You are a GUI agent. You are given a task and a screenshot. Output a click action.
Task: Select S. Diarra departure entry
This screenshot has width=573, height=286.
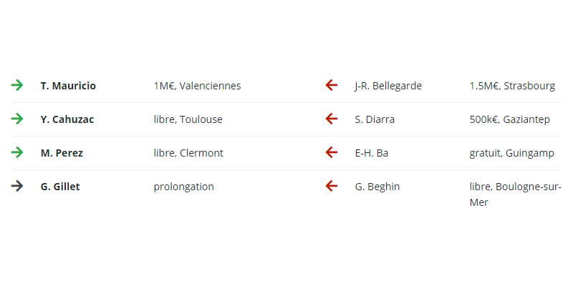375,119
